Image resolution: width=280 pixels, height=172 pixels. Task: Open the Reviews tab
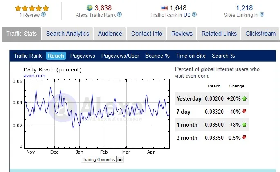point(182,34)
